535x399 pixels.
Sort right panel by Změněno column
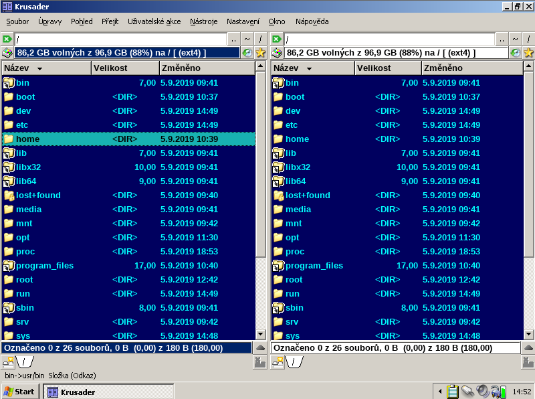[472, 68]
